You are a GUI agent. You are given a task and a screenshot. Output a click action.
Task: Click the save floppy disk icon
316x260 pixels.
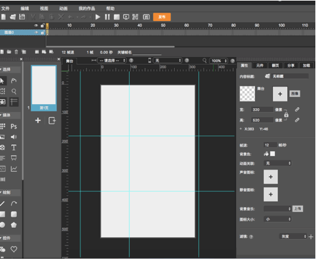(x=22, y=17)
